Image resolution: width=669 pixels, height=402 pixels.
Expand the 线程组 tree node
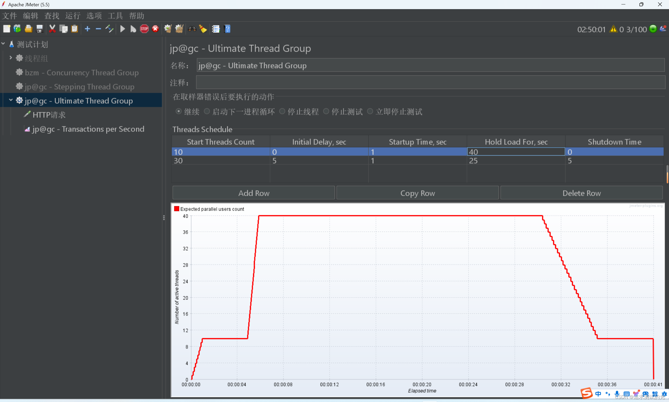point(10,58)
